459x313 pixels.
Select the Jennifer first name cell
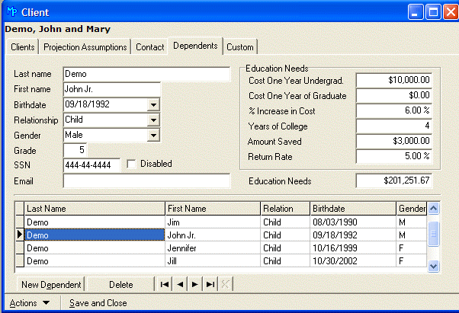(213, 248)
